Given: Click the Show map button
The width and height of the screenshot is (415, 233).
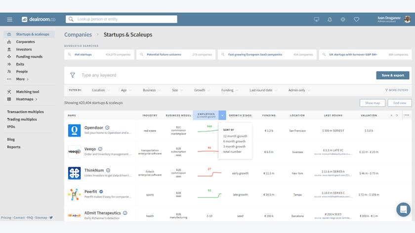Looking at the screenshot, I should click(x=372, y=103).
